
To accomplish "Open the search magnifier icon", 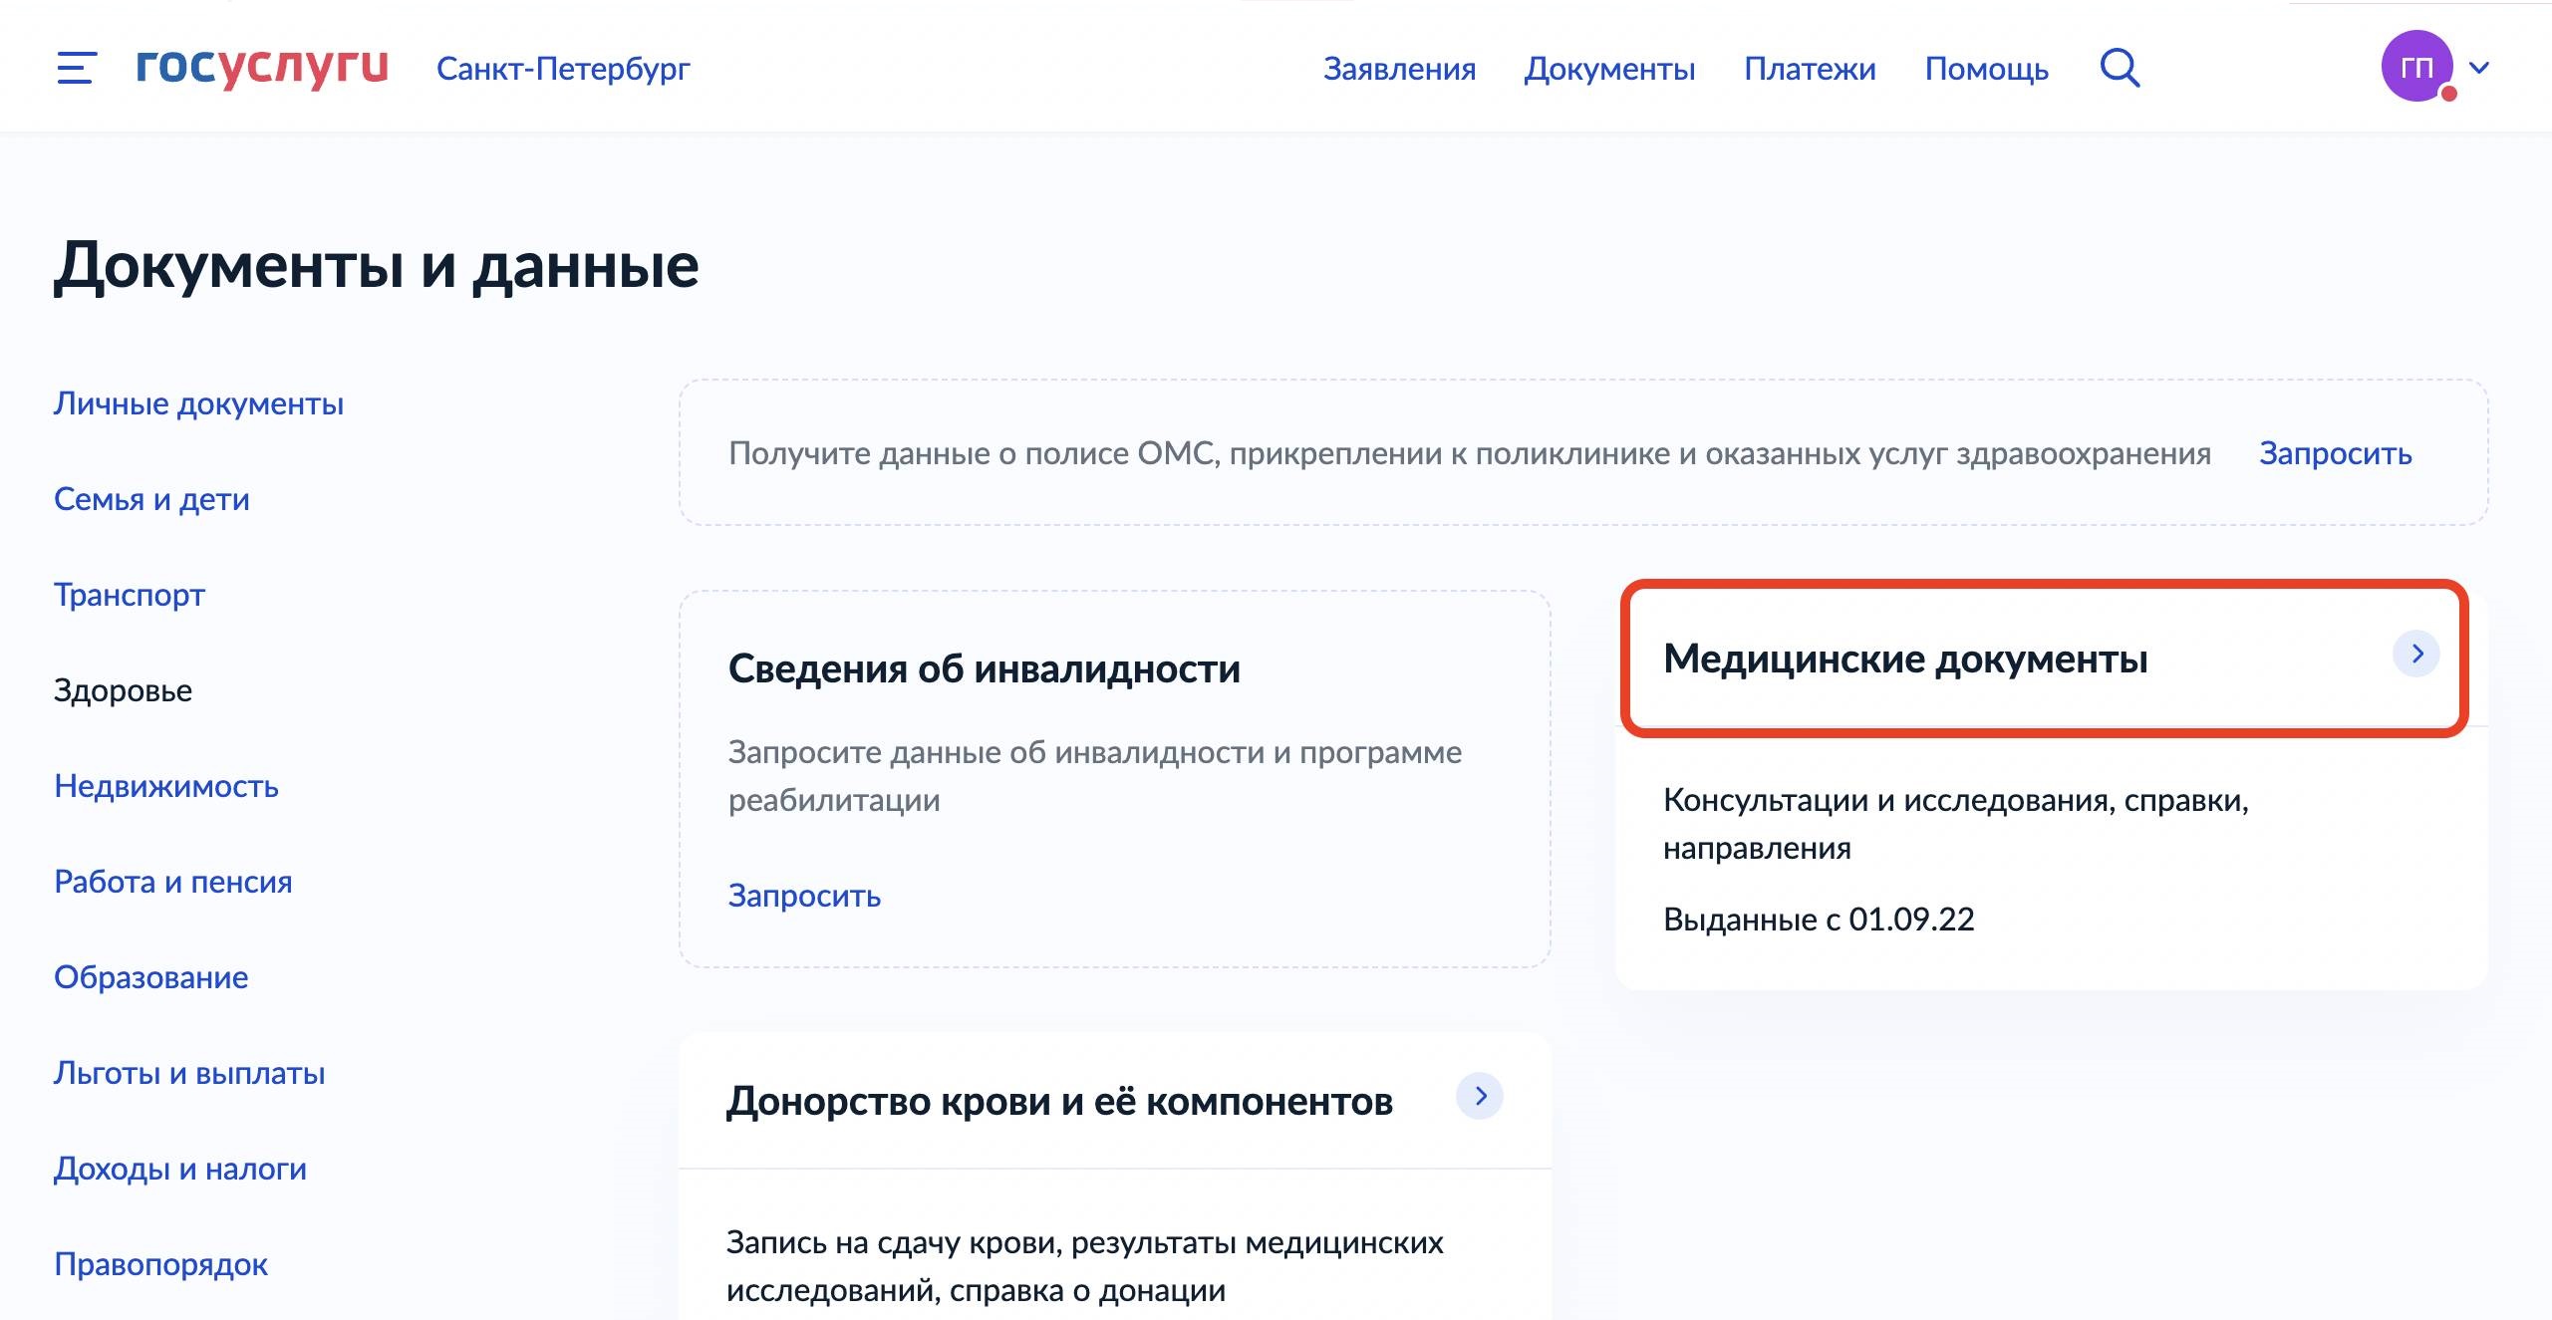I will tap(2120, 68).
